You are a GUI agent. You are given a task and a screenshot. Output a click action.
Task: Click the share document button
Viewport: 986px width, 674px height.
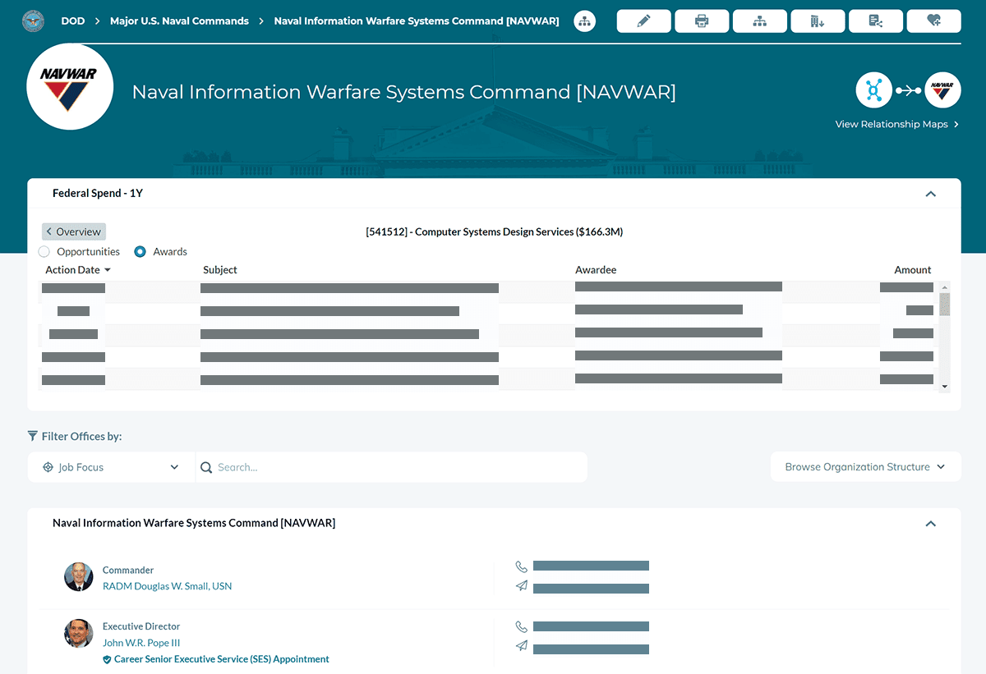point(876,21)
